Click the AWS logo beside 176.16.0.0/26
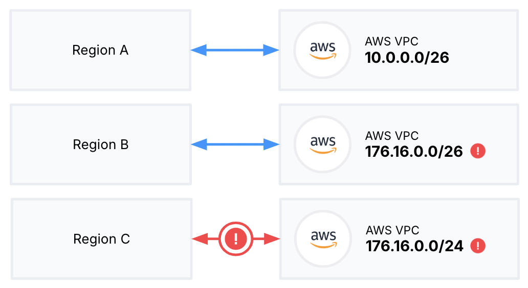528x288 pixels. (x=323, y=144)
